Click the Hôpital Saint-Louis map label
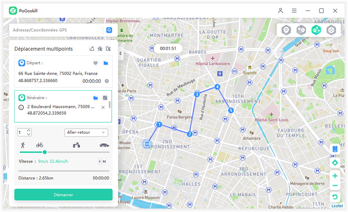Image resolution: width=348 pixels, height=212 pixels. [271, 120]
